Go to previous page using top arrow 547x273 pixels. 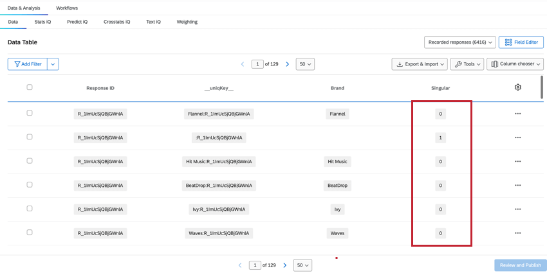coord(243,64)
